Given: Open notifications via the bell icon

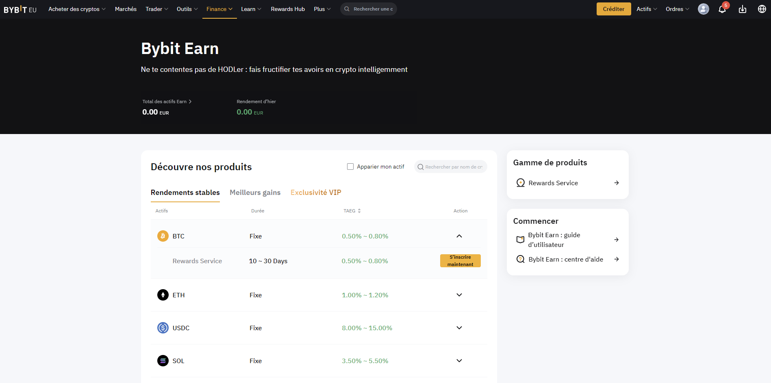Looking at the screenshot, I should (722, 9).
